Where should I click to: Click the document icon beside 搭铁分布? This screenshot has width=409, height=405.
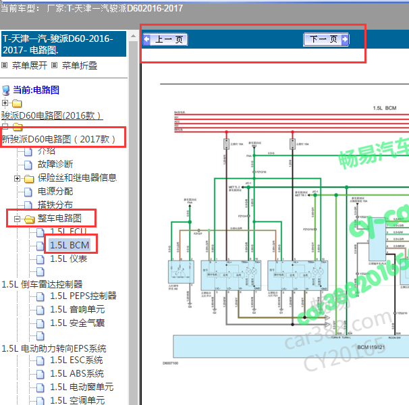pos(28,205)
